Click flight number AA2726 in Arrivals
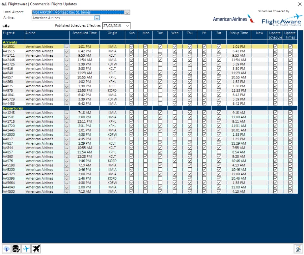304x255 pixels. pos(9,64)
